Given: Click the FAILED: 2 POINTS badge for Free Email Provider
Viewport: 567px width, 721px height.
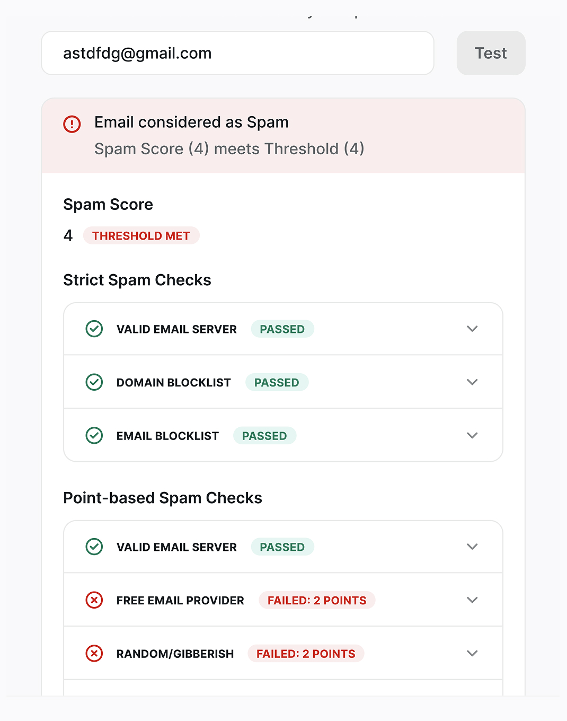Looking at the screenshot, I should tap(317, 600).
